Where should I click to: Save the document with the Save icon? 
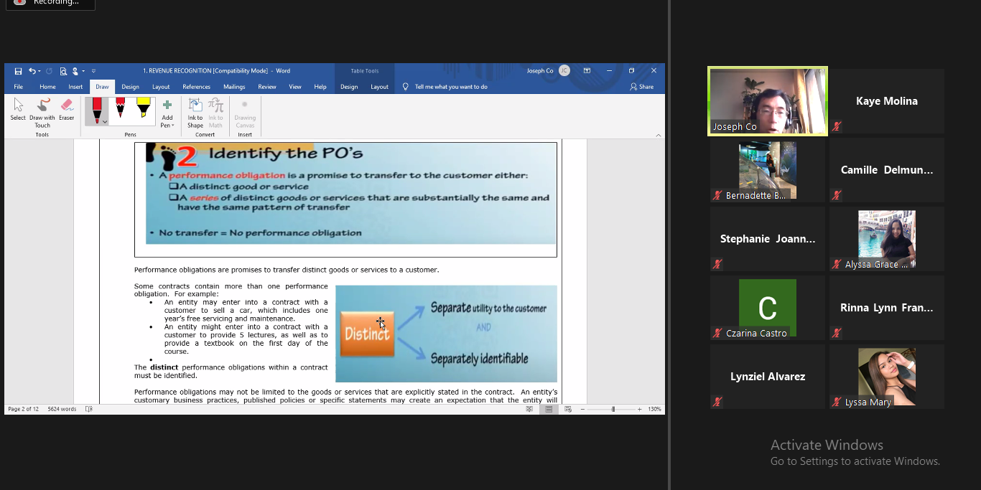pos(19,71)
